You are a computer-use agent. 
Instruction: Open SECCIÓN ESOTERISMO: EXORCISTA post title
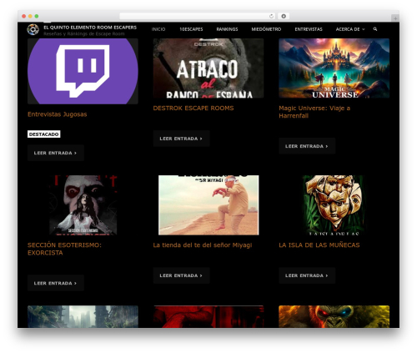[64, 249]
